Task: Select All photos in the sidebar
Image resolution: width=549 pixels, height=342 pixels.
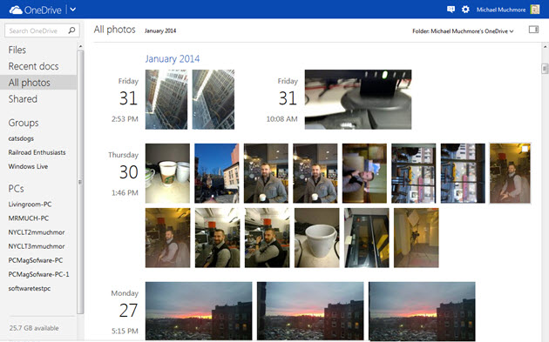Action: click(37, 83)
